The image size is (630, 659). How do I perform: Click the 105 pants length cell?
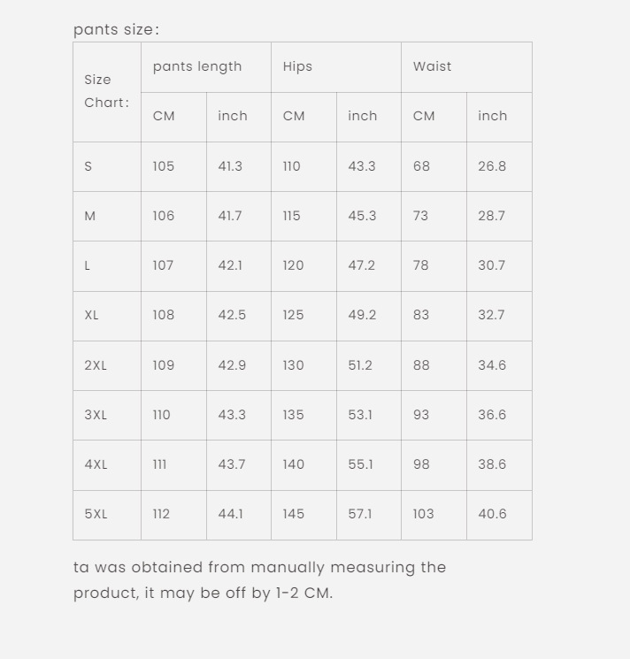[173, 166]
